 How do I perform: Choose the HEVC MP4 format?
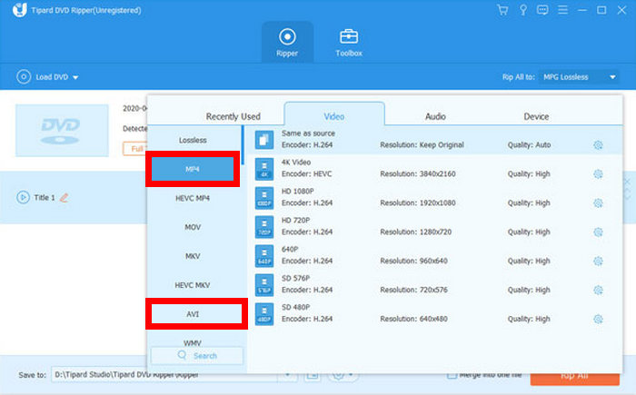pyautogui.click(x=193, y=198)
